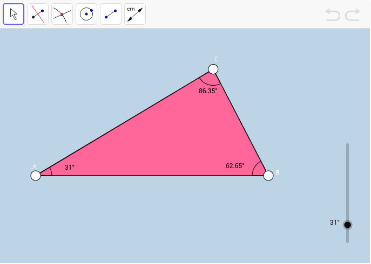371x264 pixels.
Task: Select the Perpendicular Bisector tool
Action: click(38, 14)
